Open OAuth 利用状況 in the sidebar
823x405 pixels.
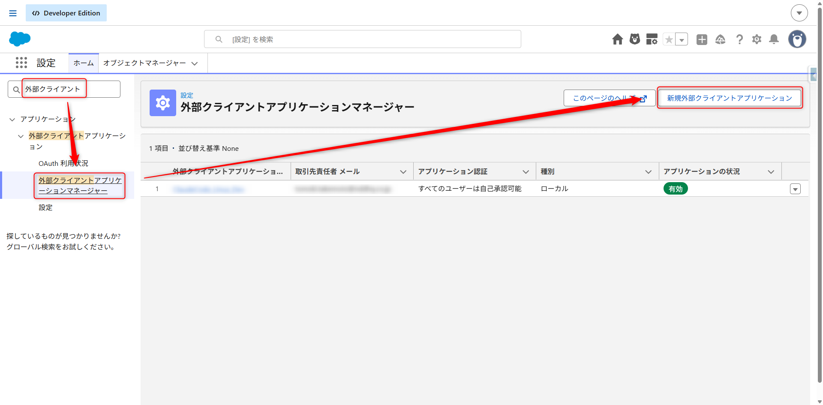(63, 163)
